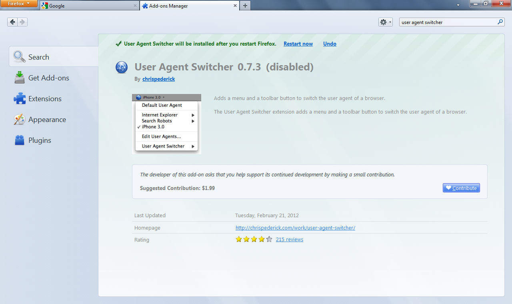Switch to the Google tab

[x=89, y=6]
